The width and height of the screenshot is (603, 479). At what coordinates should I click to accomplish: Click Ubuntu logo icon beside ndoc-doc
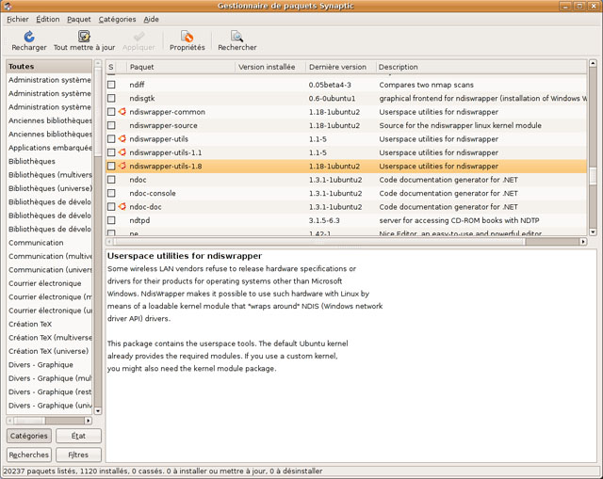pos(122,207)
